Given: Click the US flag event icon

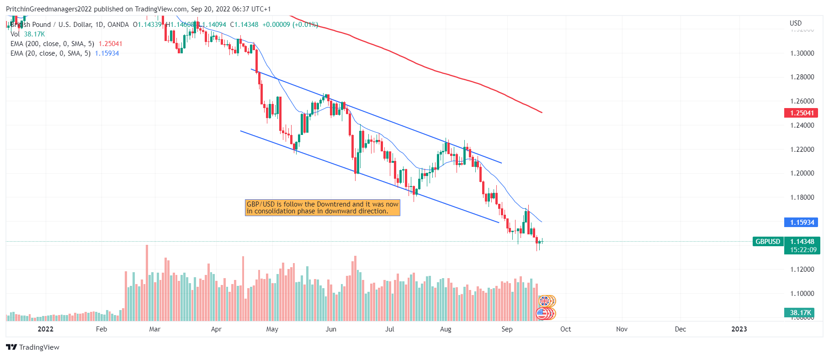Looking at the screenshot, I should pos(542,314).
